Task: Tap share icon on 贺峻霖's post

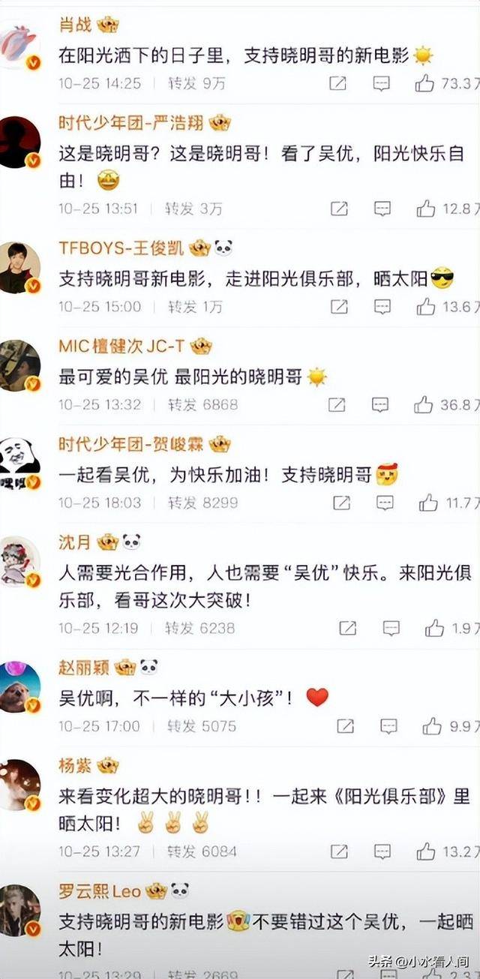Action: click(340, 502)
